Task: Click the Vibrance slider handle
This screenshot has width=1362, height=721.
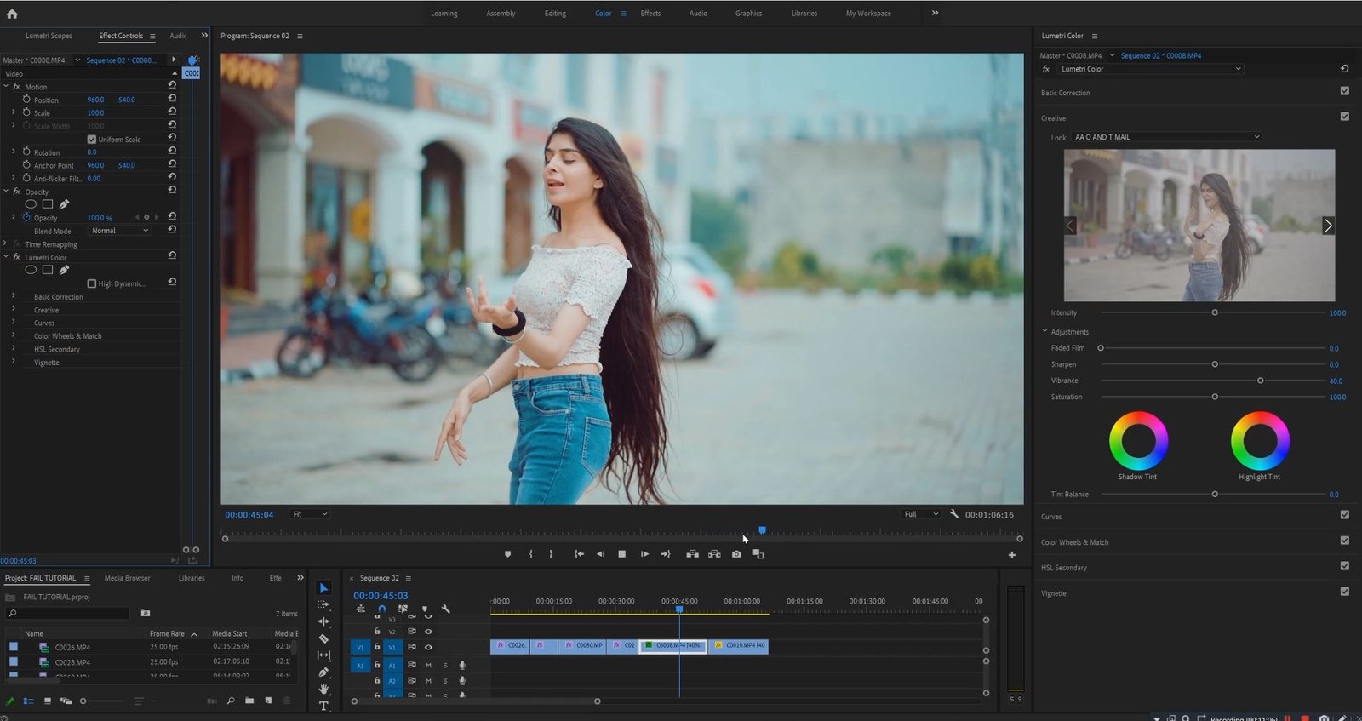Action: point(1260,381)
